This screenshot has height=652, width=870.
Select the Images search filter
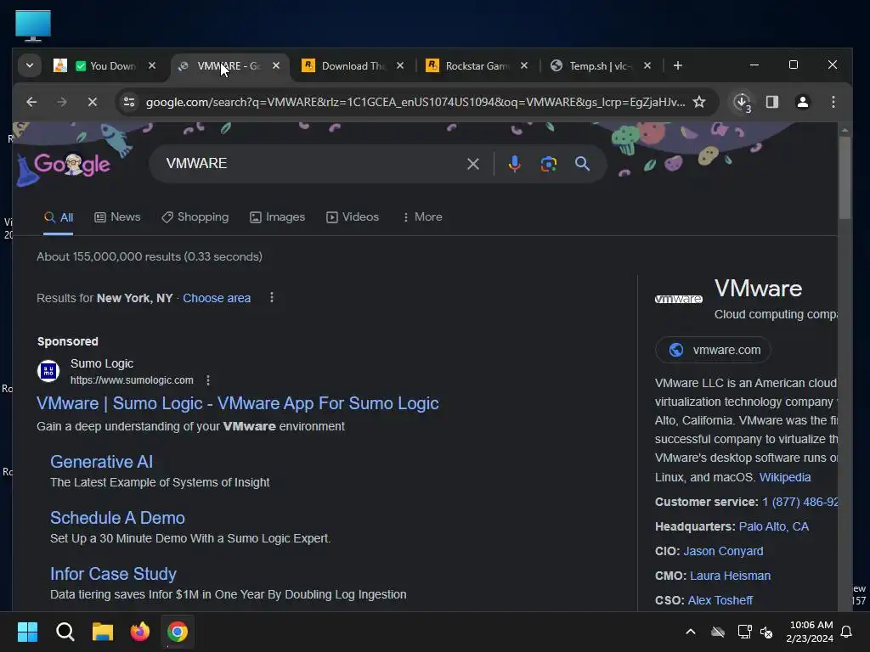[278, 216]
